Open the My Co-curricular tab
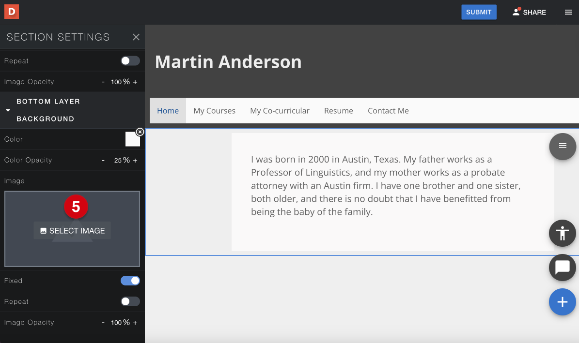Viewport: 579px width, 343px height. tap(280, 111)
